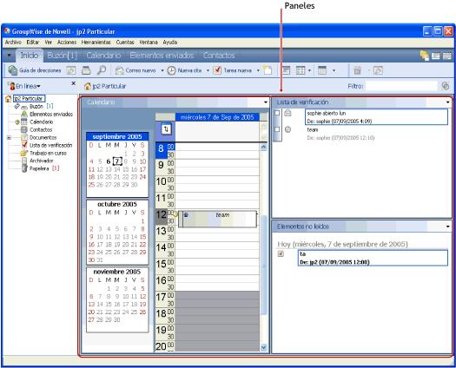456x368 pixels.
Task: Select Calendario folder in tree
Action: 42,122
